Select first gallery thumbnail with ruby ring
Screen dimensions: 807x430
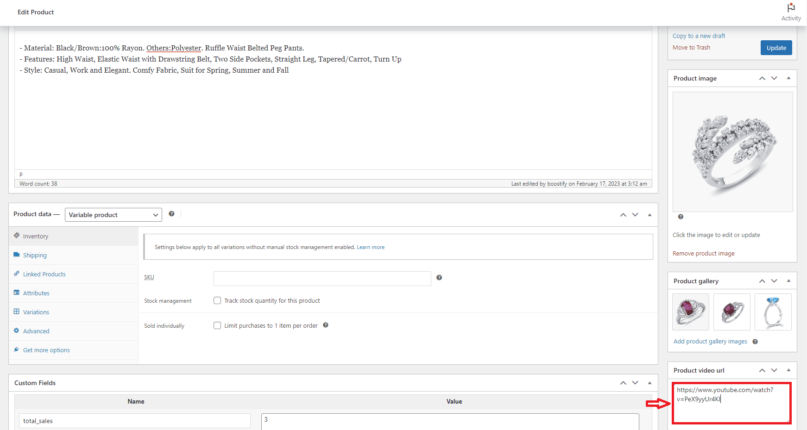691,312
